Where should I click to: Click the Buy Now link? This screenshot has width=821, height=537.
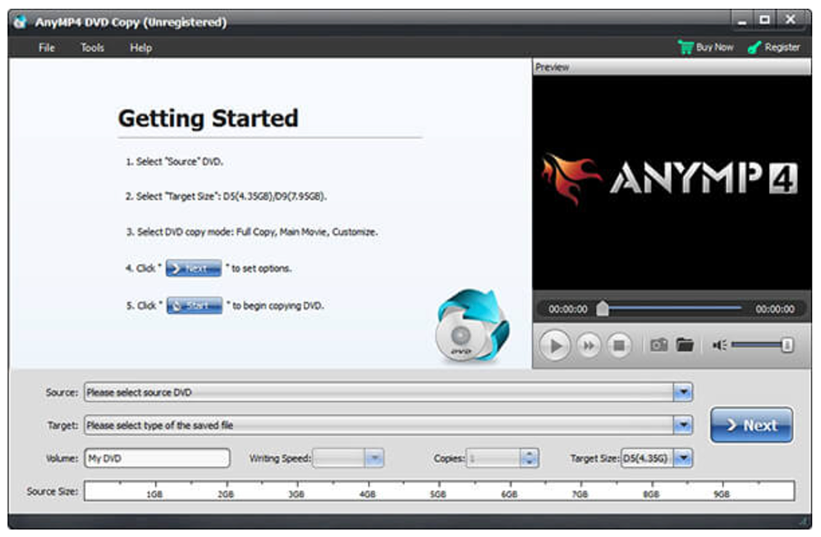pyautogui.click(x=715, y=47)
